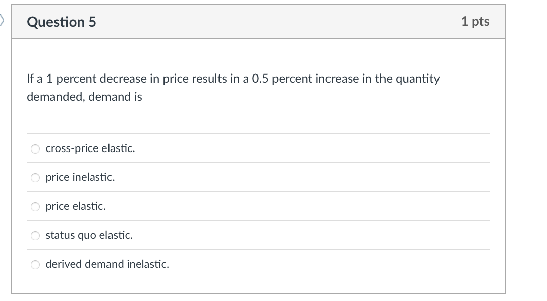Choose the answer derived demand inelastic
547x301 pixels.
pos(107,264)
